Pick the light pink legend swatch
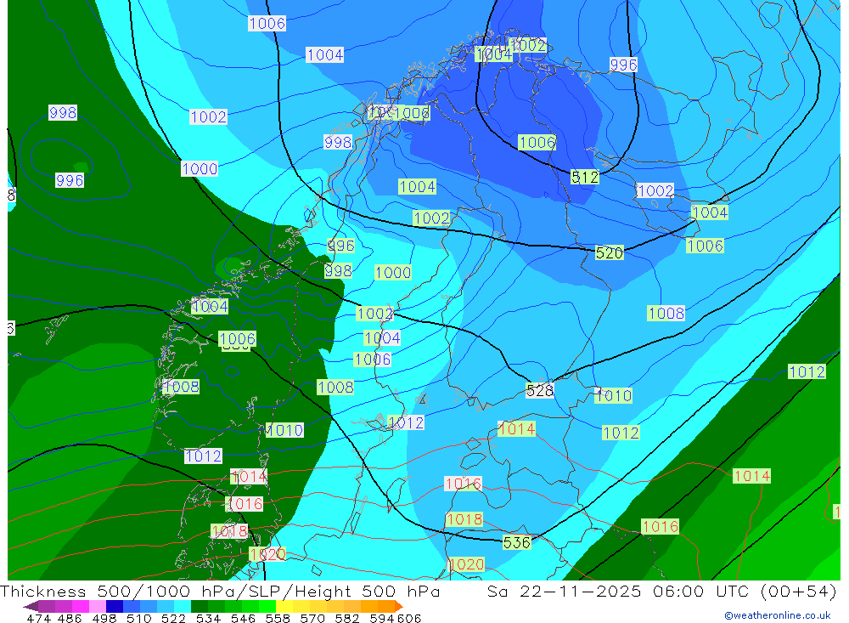 [x=98, y=606]
